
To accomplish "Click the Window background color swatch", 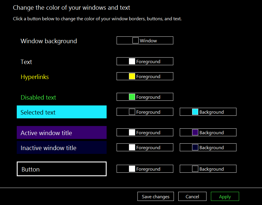I will [145, 41].
